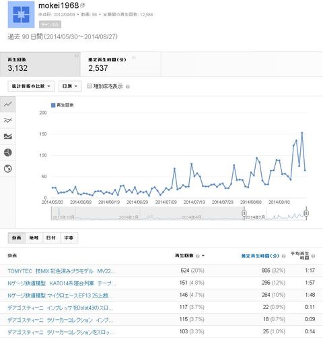Click help icon beside 増加率を表示
323x338 pixels.
point(128,86)
